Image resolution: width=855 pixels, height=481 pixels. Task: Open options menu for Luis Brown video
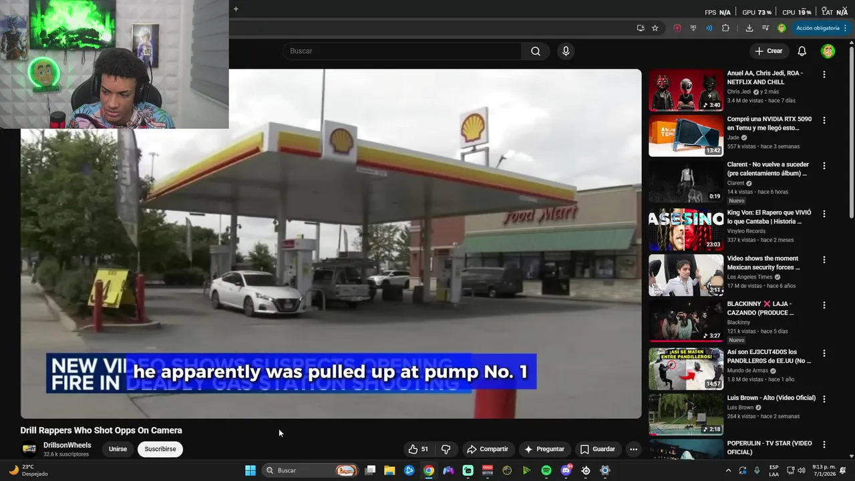(x=824, y=399)
